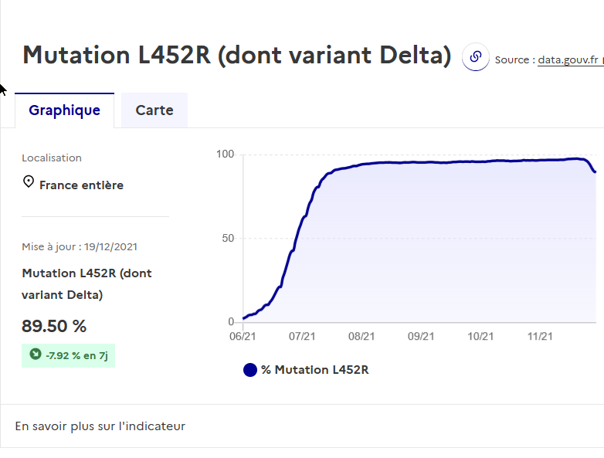
Task: Click the 06/21 x-axis label
Action: click(x=243, y=337)
